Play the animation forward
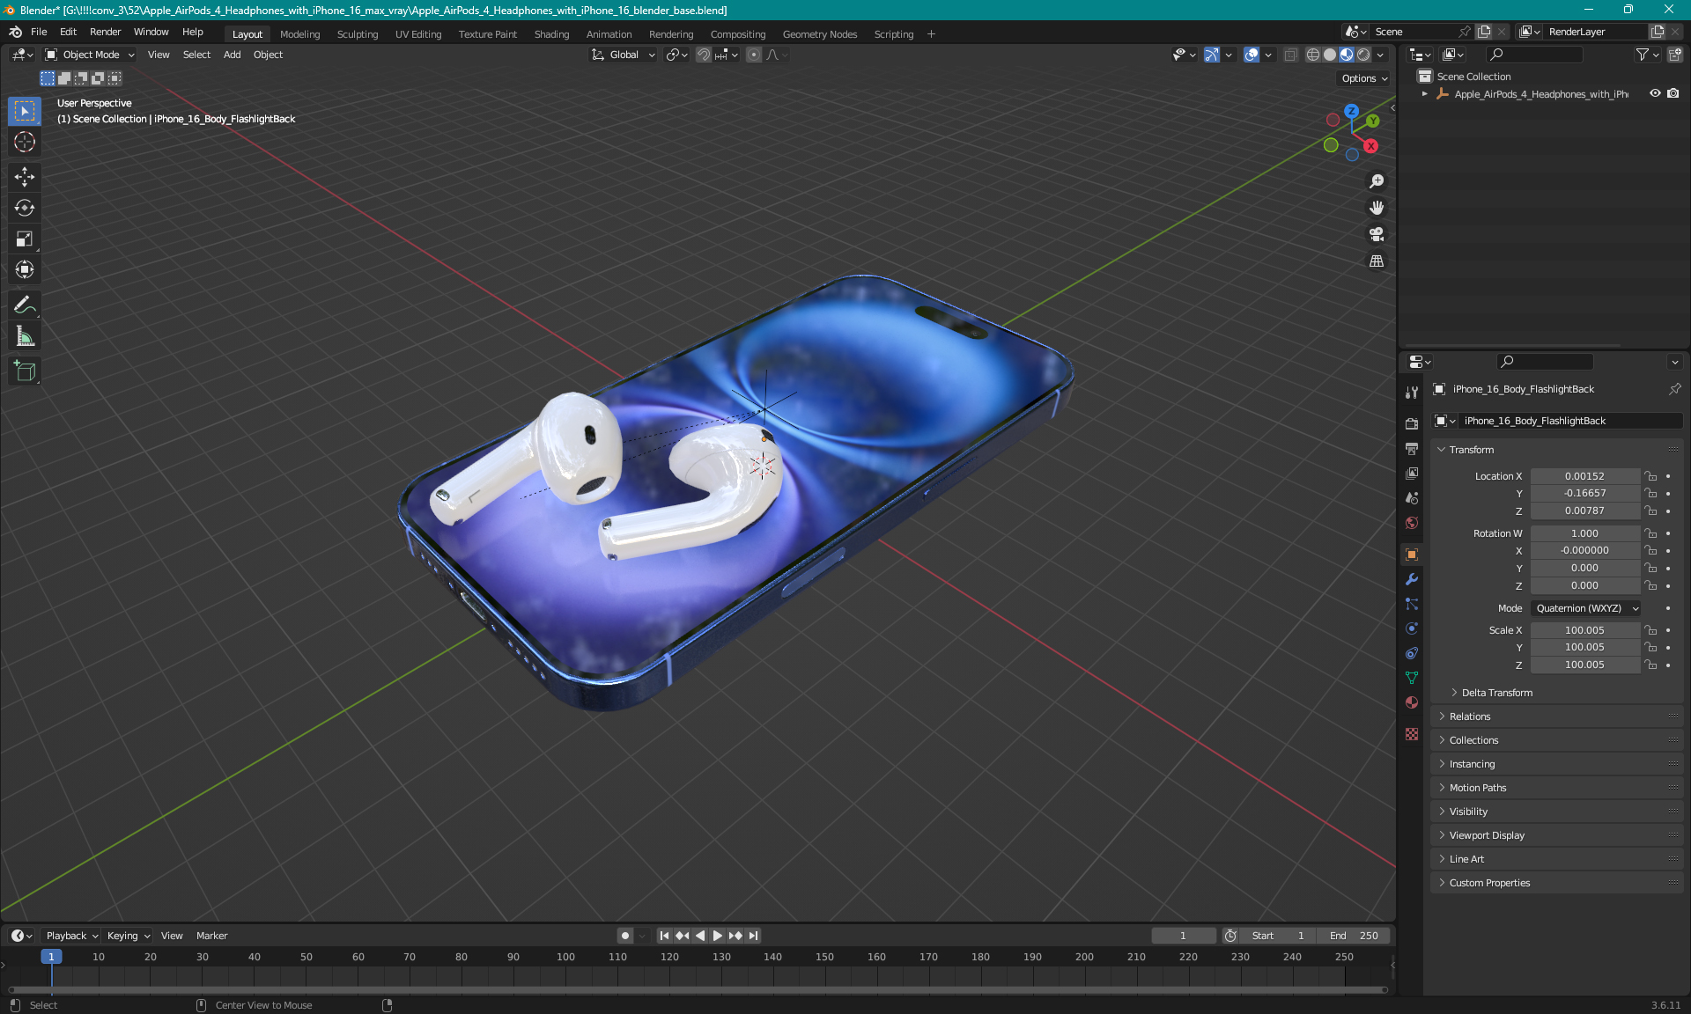Image resolution: width=1691 pixels, height=1014 pixels. pos(718,936)
